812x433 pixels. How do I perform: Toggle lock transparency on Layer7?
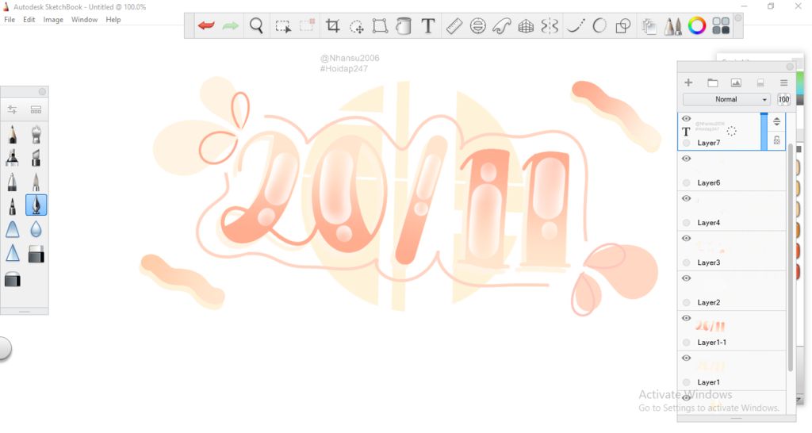777,140
